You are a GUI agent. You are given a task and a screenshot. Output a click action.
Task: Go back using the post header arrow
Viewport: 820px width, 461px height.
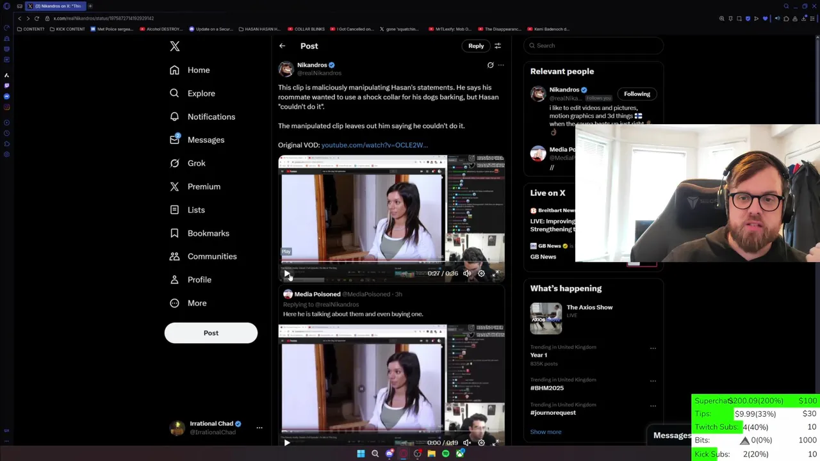[x=282, y=46]
